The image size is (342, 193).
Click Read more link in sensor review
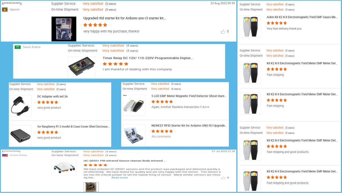tap(120, 178)
